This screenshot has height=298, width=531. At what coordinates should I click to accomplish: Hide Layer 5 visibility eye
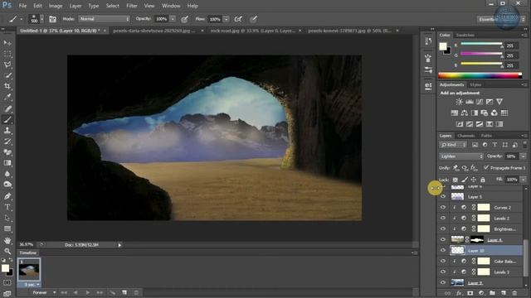pos(443,196)
